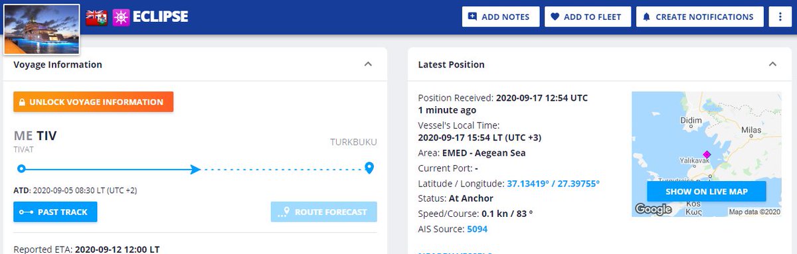
Task: Open AIS Source 5094 link
Action: (477, 229)
